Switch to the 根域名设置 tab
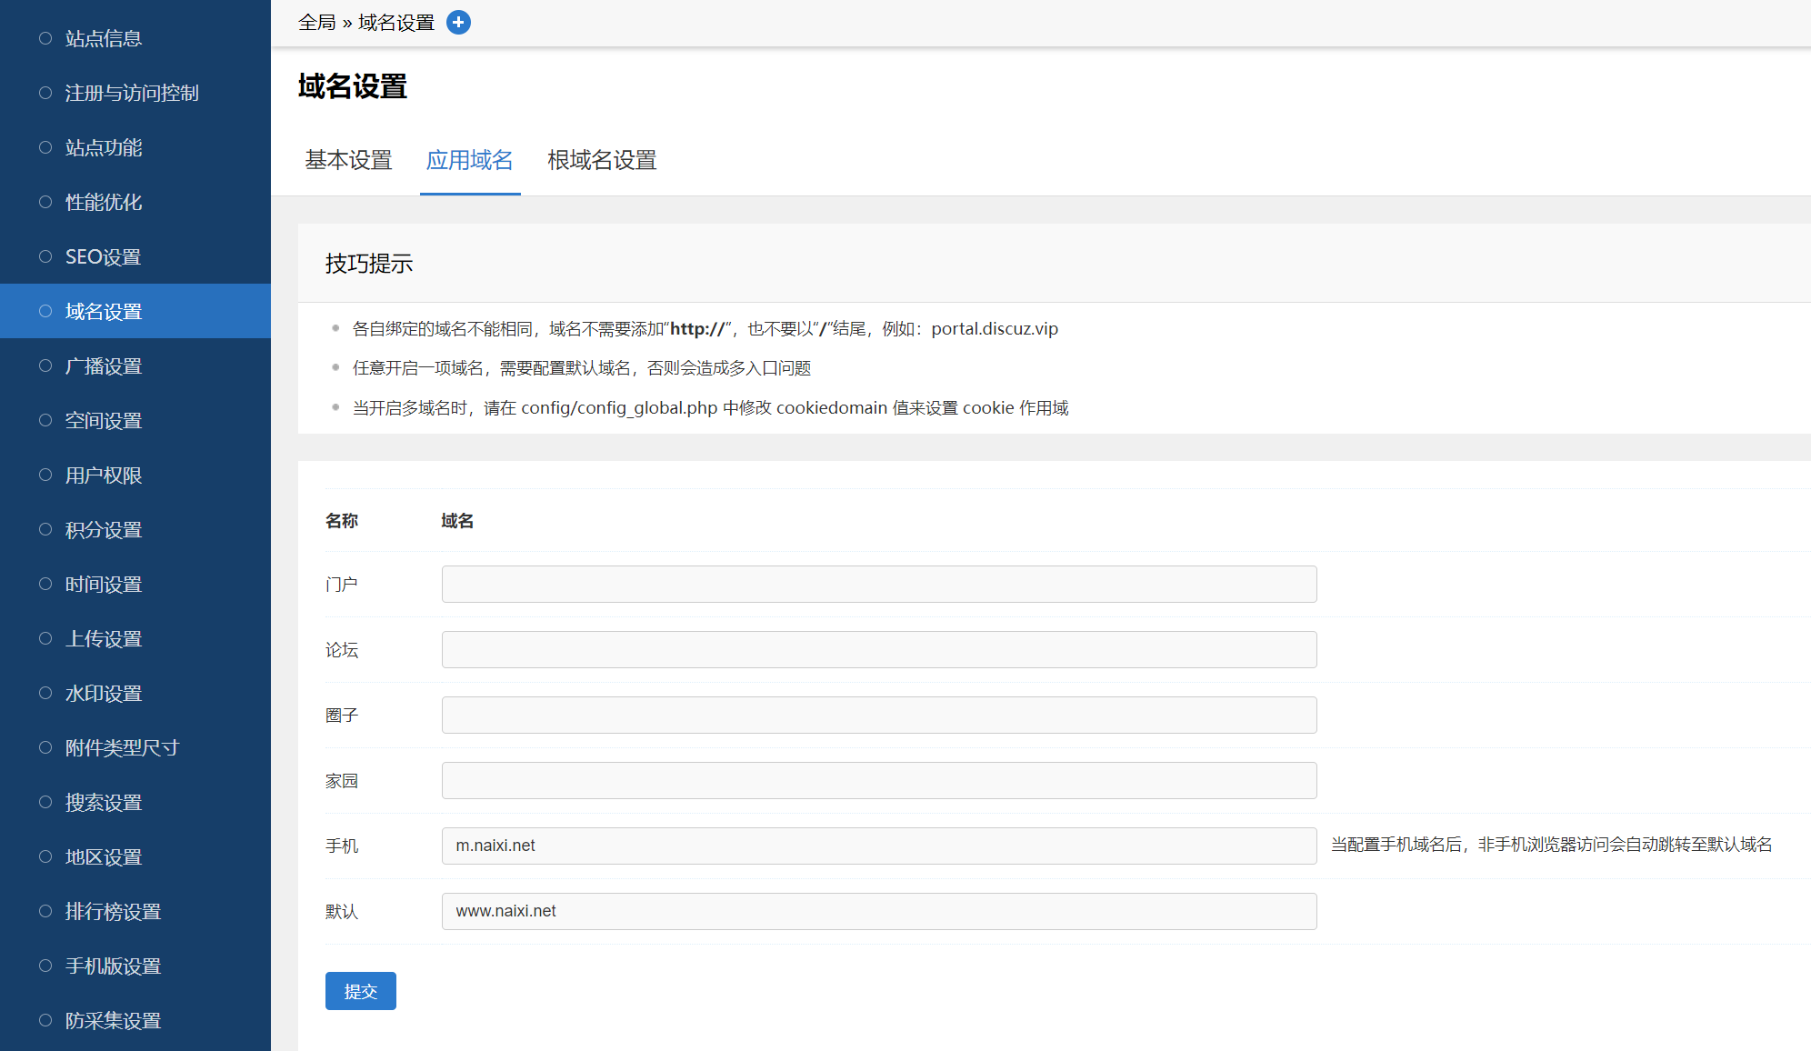The height and width of the screenshot is (1051, 1811). (x=602, y=160)
